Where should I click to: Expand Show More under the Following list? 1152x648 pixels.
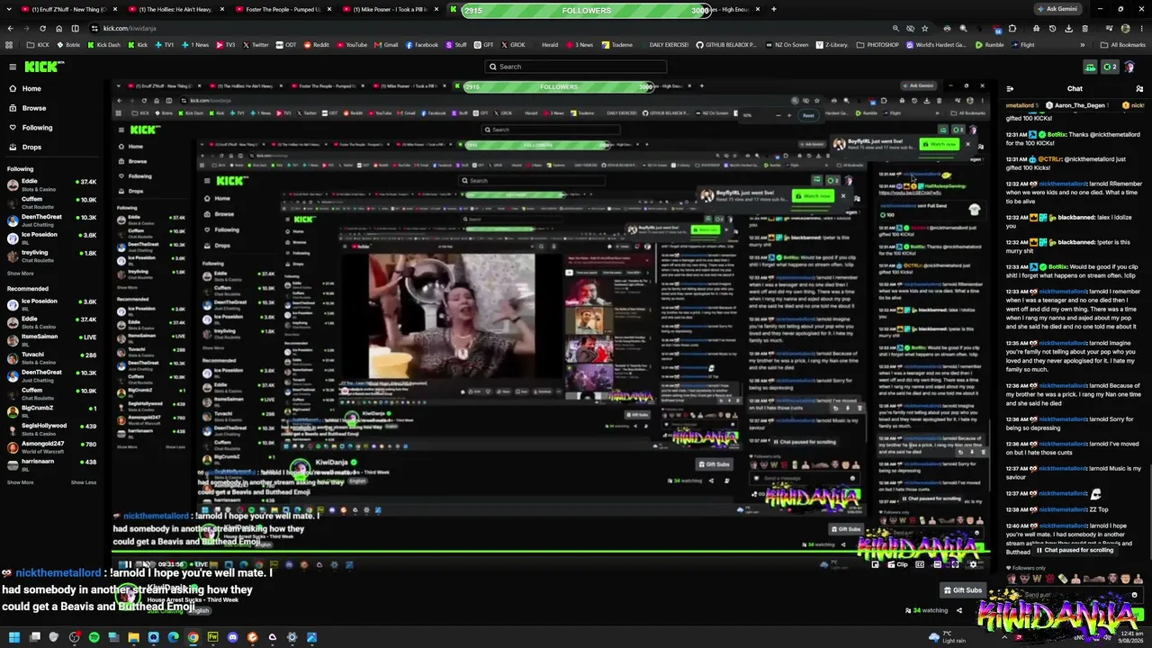pyautogui.click(x=20, y=273)
